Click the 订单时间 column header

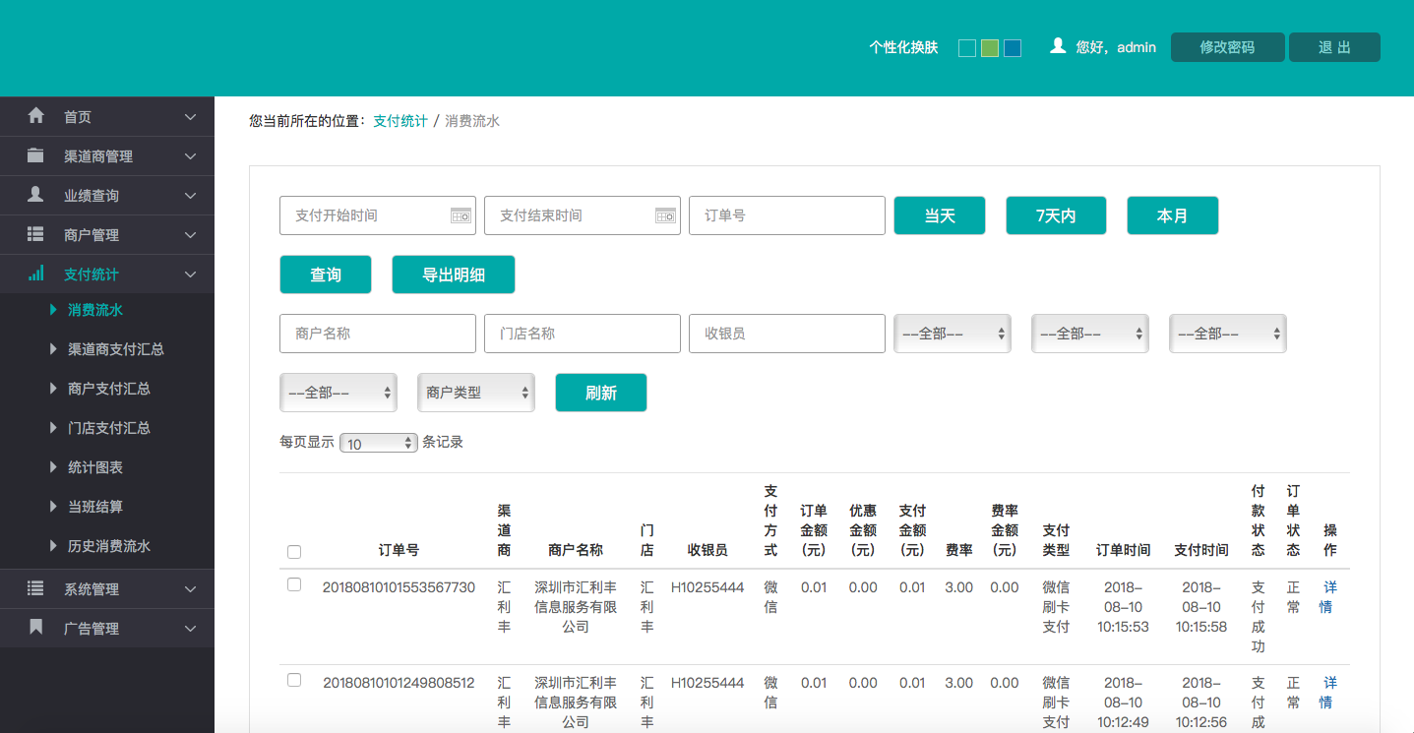click(x=1123, y=550)
